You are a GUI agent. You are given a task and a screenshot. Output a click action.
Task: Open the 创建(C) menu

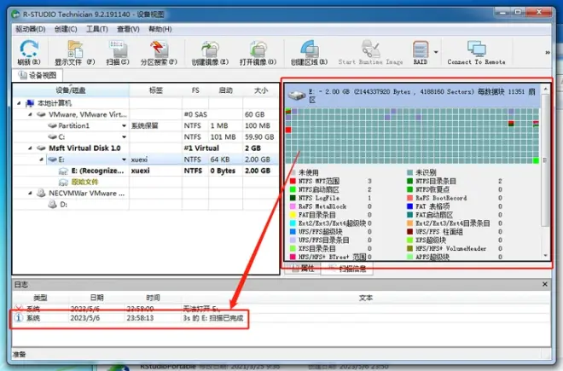coord(66,29)
